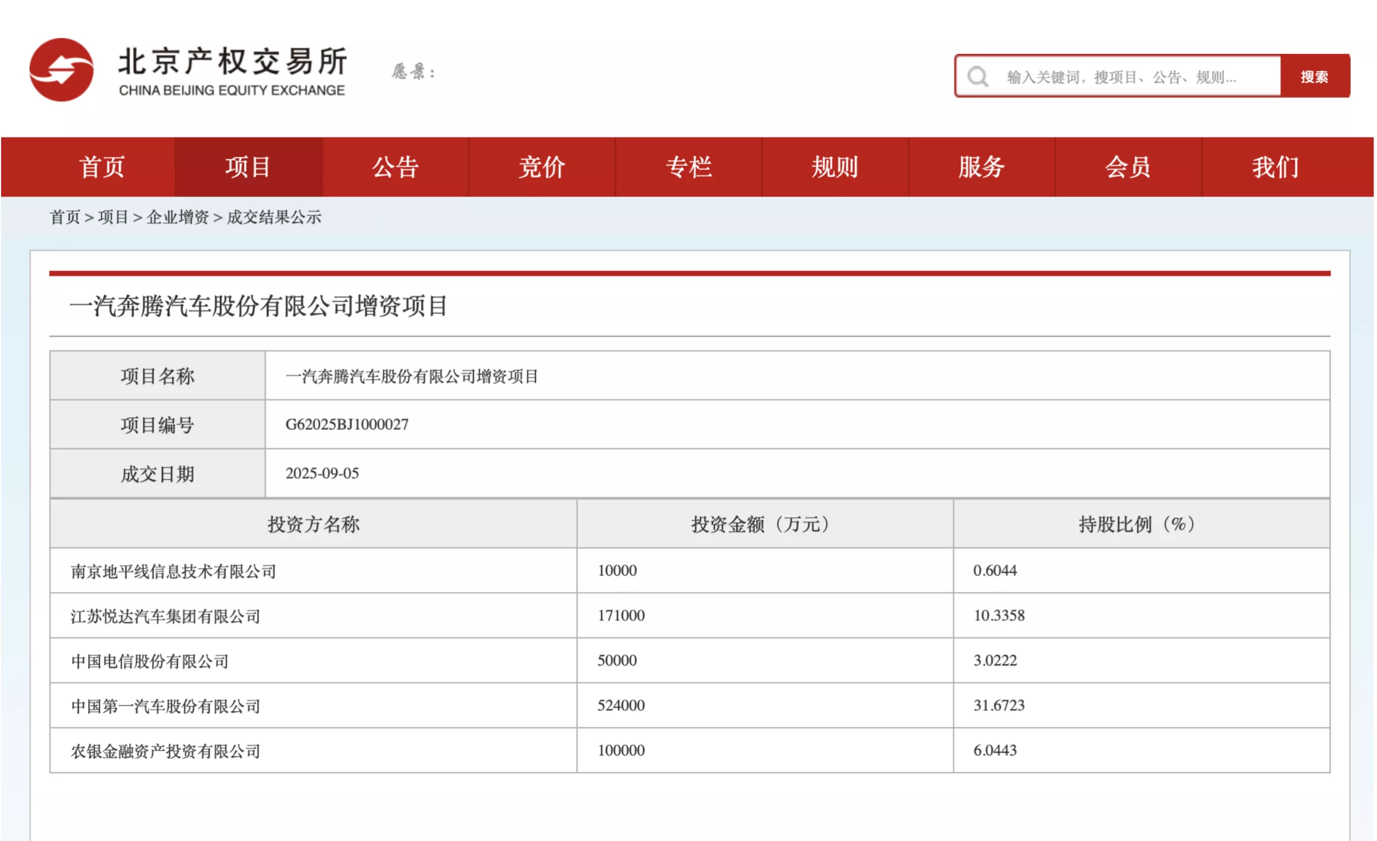The height and width of the screenshot is (841, 1377).
Task: Click 南京地平线信息技术有限公司 row name
Action: point(174,571)
